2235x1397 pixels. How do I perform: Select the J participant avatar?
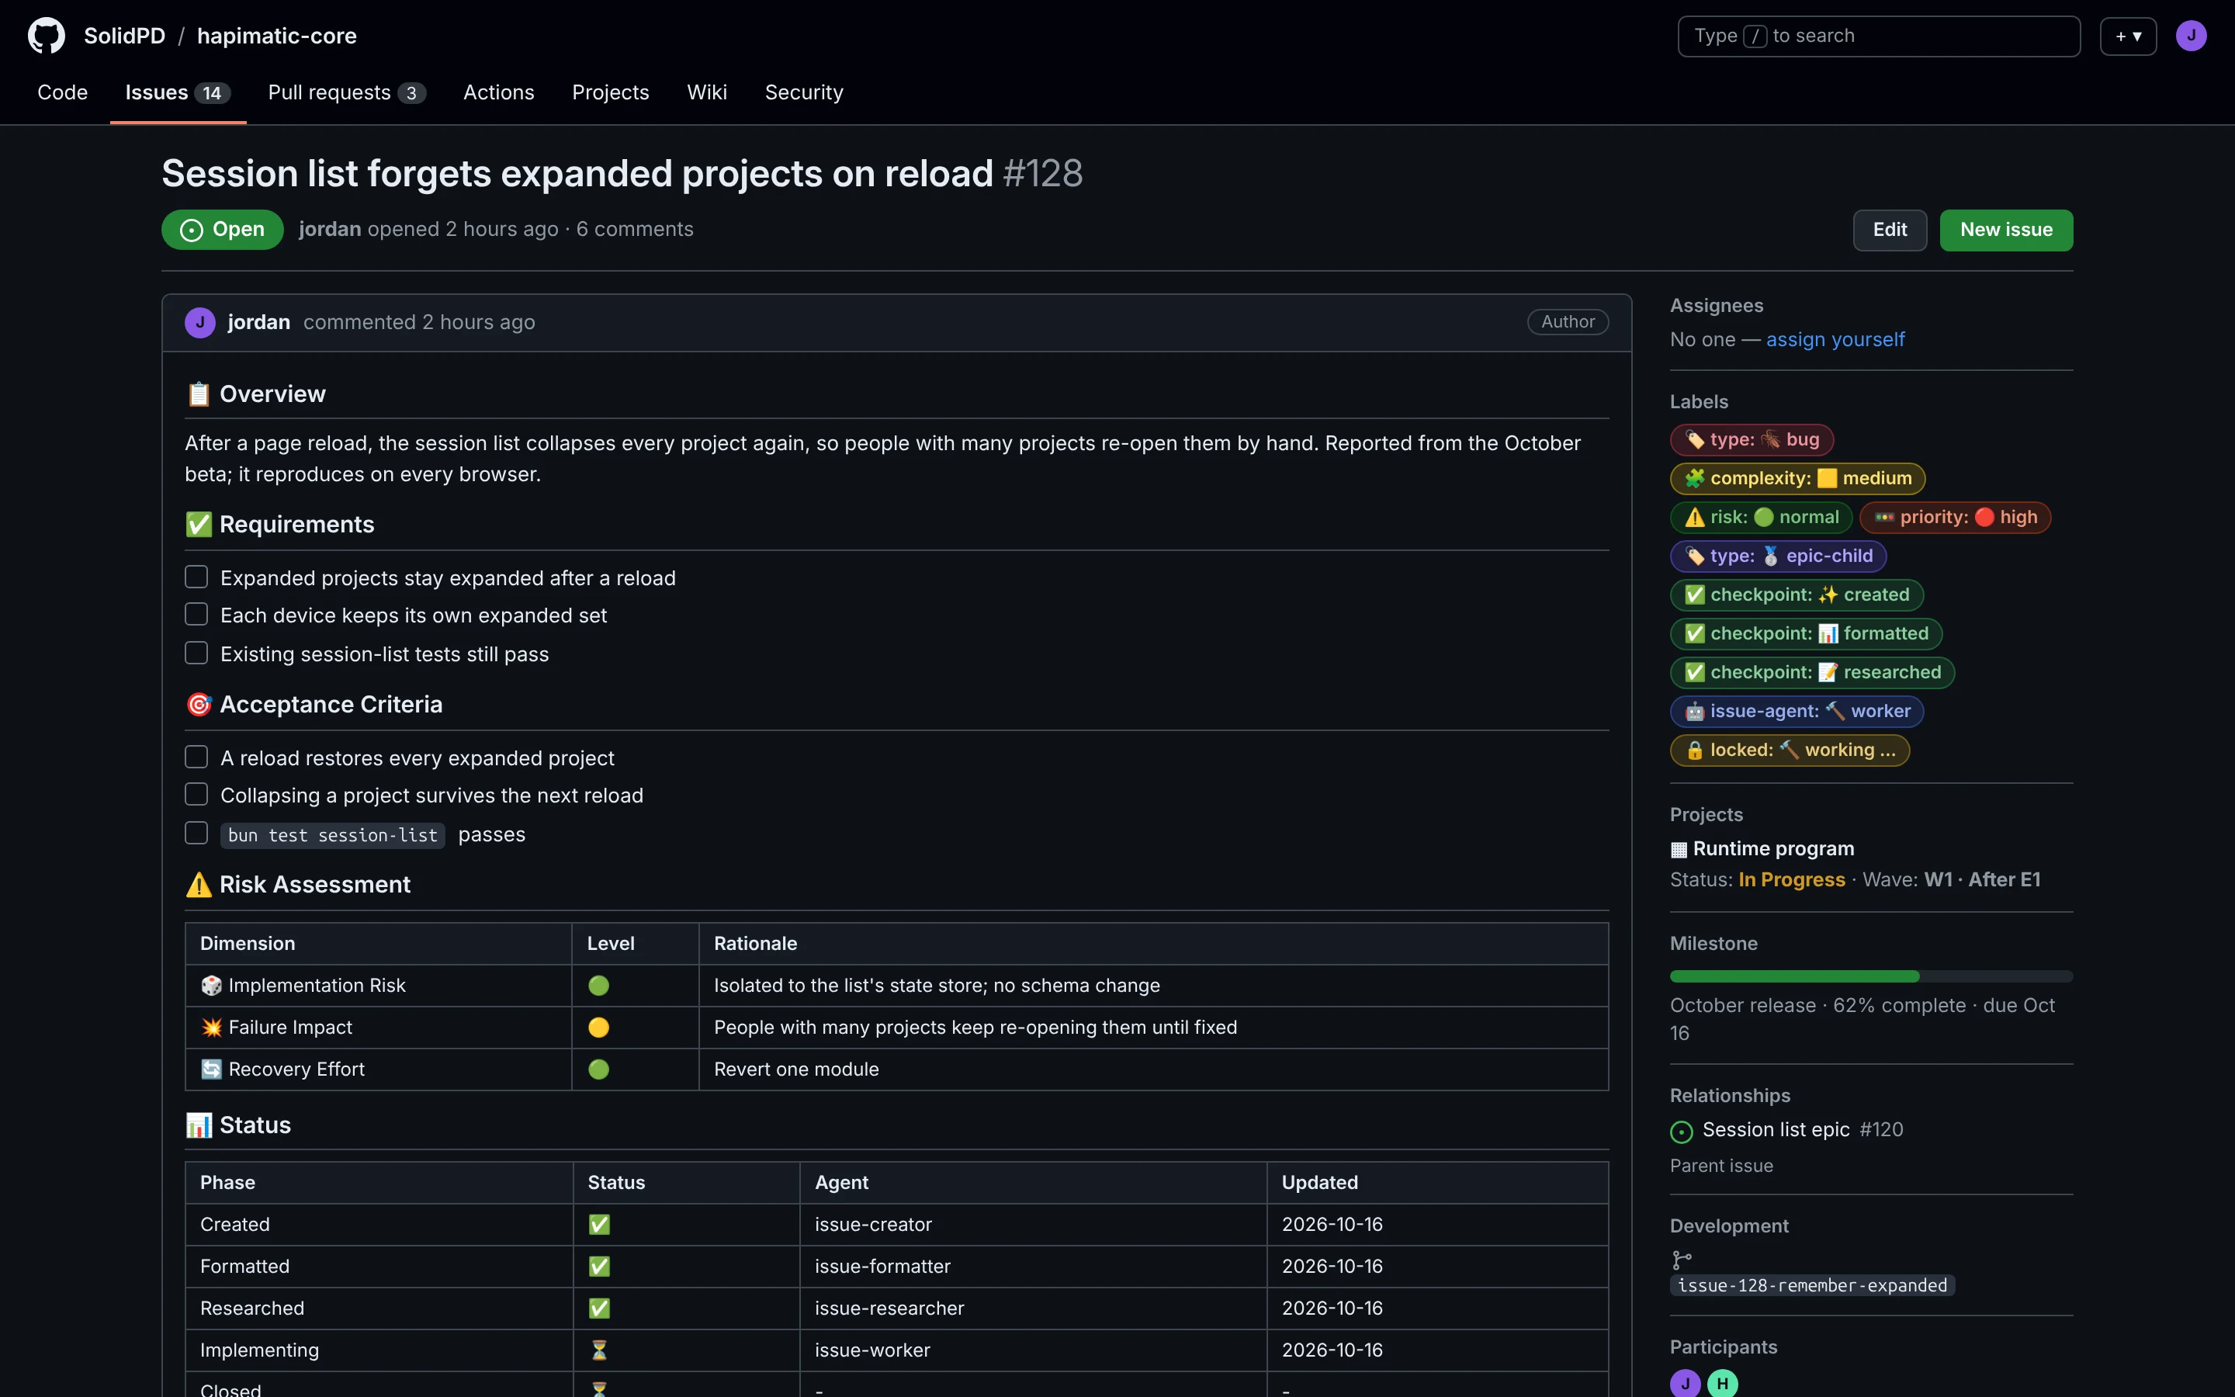click(1685, 1383)
